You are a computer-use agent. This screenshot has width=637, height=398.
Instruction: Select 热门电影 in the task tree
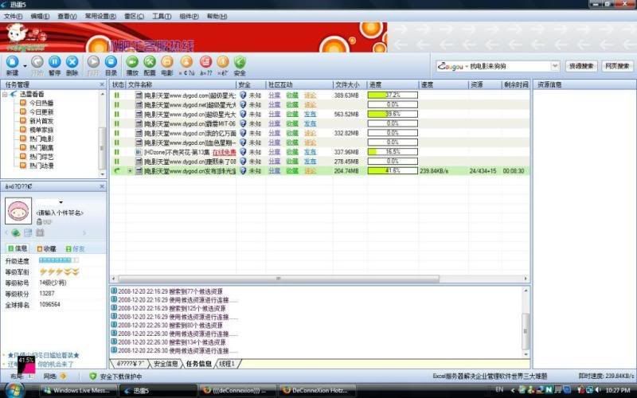click(x=41, y=139)
